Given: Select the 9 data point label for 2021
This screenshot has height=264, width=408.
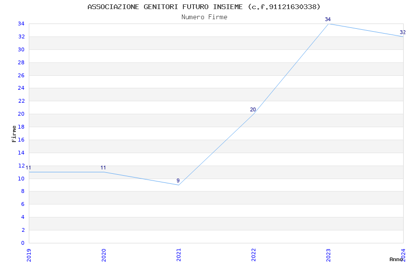Looking at the screenshot, I should click(178, 180).
